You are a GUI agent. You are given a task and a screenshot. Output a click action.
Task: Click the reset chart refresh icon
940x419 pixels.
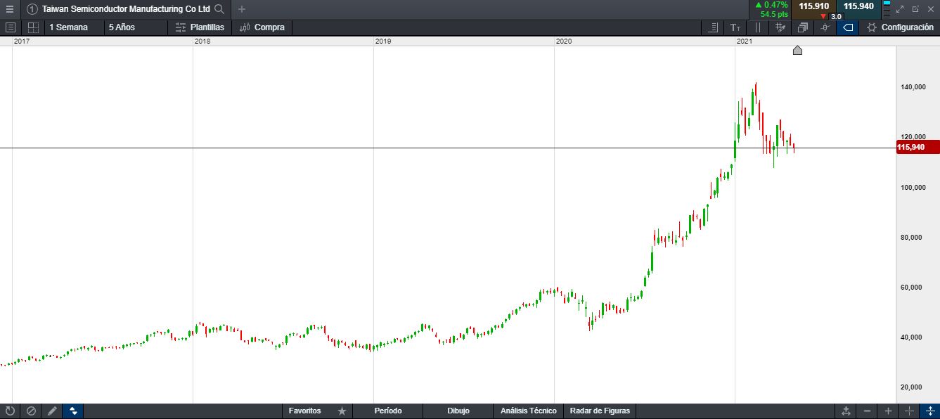coord(10,411)
